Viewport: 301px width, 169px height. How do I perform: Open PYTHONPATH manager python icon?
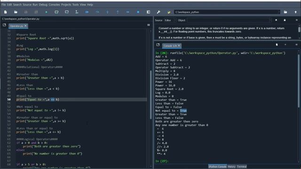(169, 12)
